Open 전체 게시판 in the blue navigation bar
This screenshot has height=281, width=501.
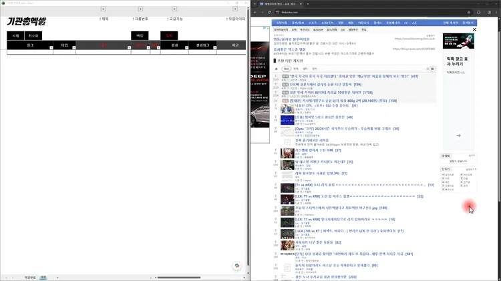[450, 23]
